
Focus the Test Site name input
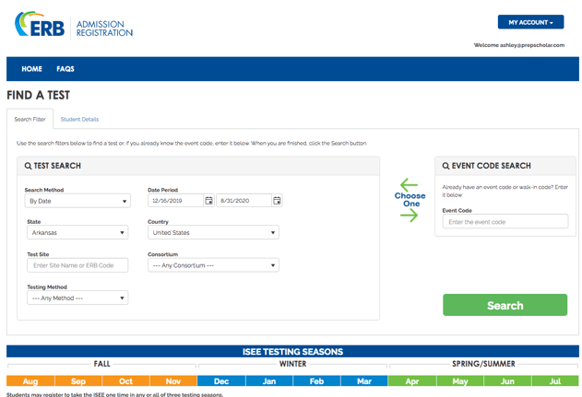77,265
